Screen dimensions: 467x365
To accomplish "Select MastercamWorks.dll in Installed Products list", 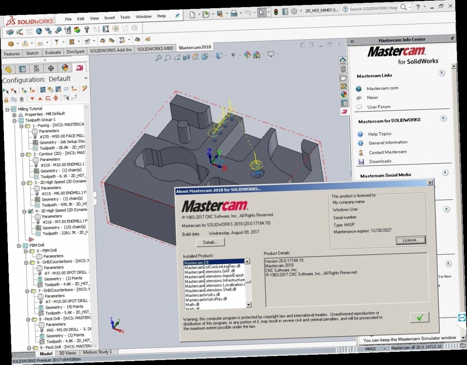I will click(202, 295).
